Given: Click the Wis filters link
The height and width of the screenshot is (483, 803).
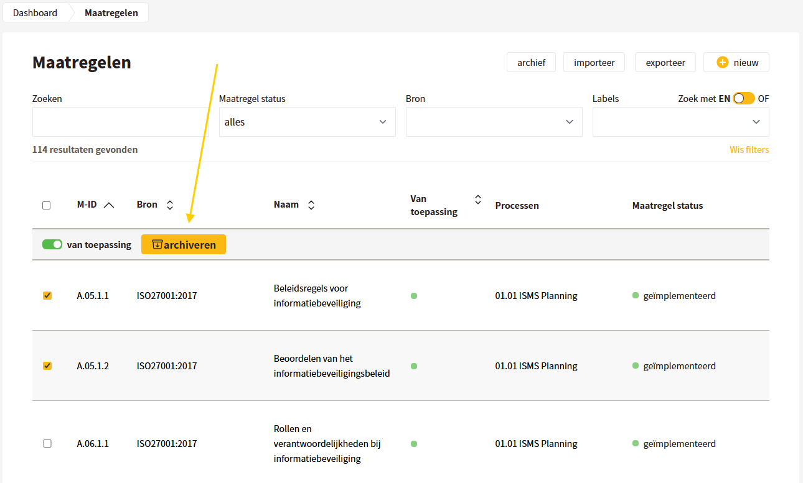Looking at the screenshot, I should [x=749, y=150].
